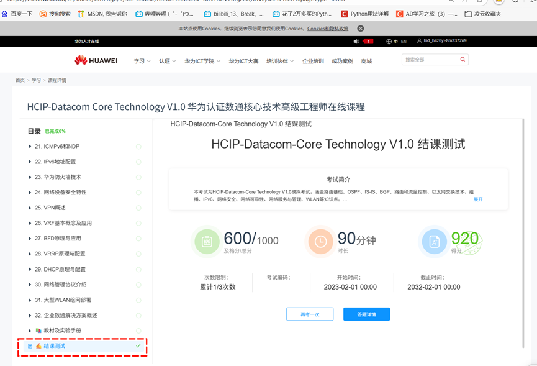The height and width of the screenshot is (366, 537).
Task: Expand the 培训伙伴 navigation menu
Action: tap(280, 61)
